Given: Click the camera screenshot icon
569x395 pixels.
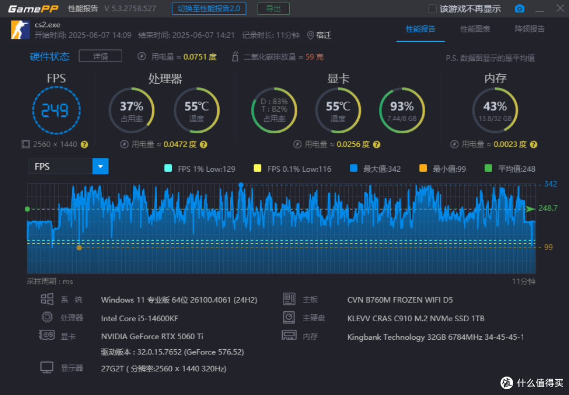Looking at the screenshot, I should (x=519, y=8).
